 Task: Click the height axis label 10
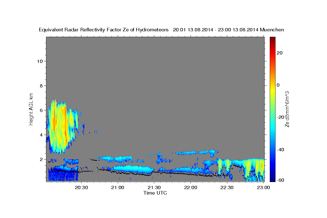pyautogui.click(x=40, y=61)
